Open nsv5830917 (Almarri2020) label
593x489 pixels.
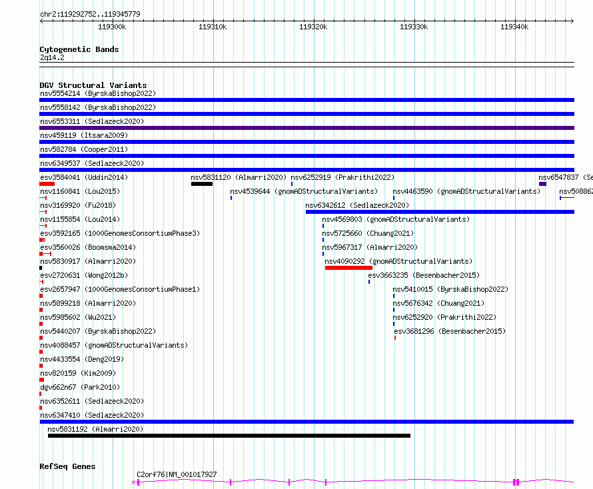(x=88, y=261)
